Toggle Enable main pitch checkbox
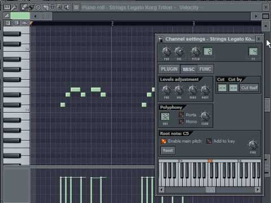 [164, 141]
